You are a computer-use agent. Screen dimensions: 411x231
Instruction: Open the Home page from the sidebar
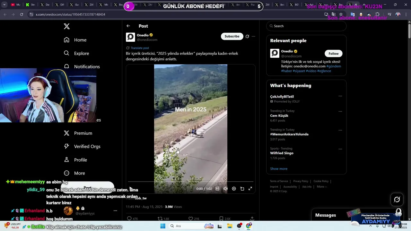75,40
